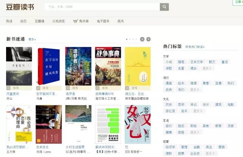Click the 豆瓣读书 logo
This screenshot has width=243, height=157.
point(20,7)
